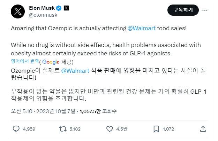Click the share upload icon
This screenshot has width=218, height=141.
tap(203, 129)
